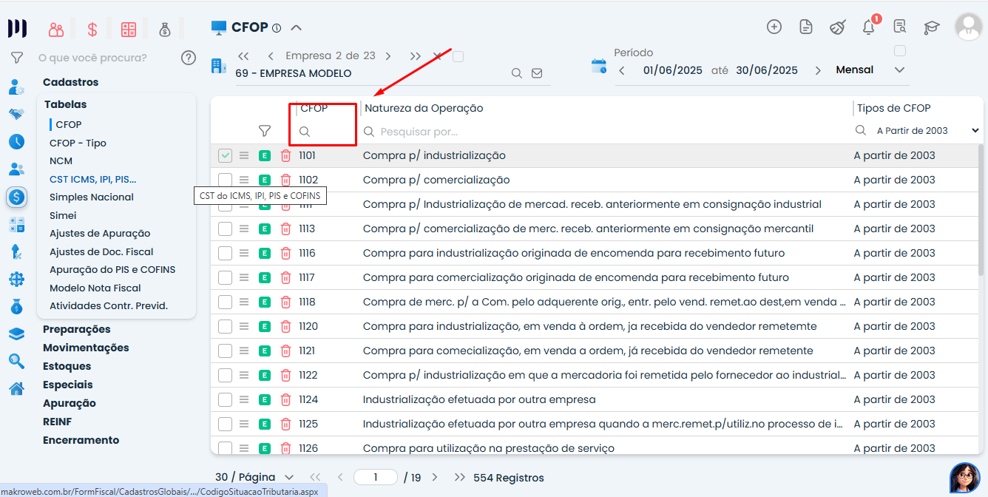Delete CFOP 1102 using trash icon
Image resolution: width=988 pixels, height=497 pixels.
coord(285,180)
